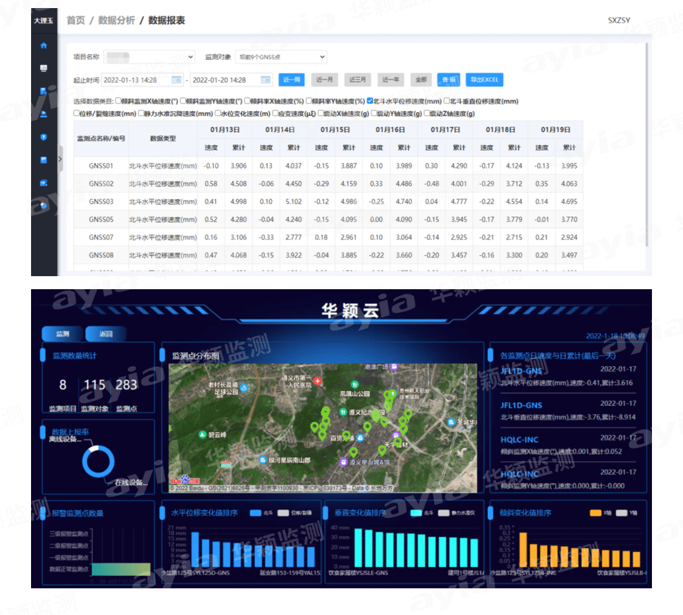
Task: Open calendar picker for start date
Action: pyautogui.click(x=176, y=80)
